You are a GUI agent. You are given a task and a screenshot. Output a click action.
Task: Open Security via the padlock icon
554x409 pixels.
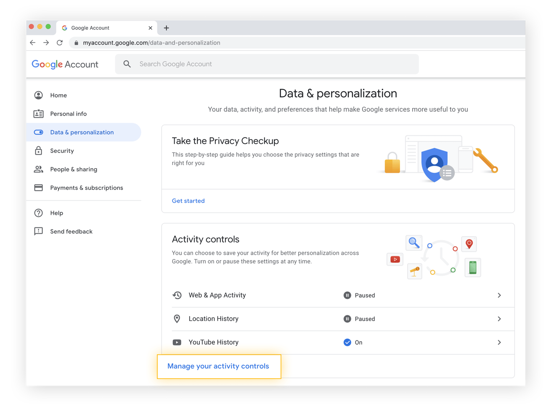tap(38, 150)
